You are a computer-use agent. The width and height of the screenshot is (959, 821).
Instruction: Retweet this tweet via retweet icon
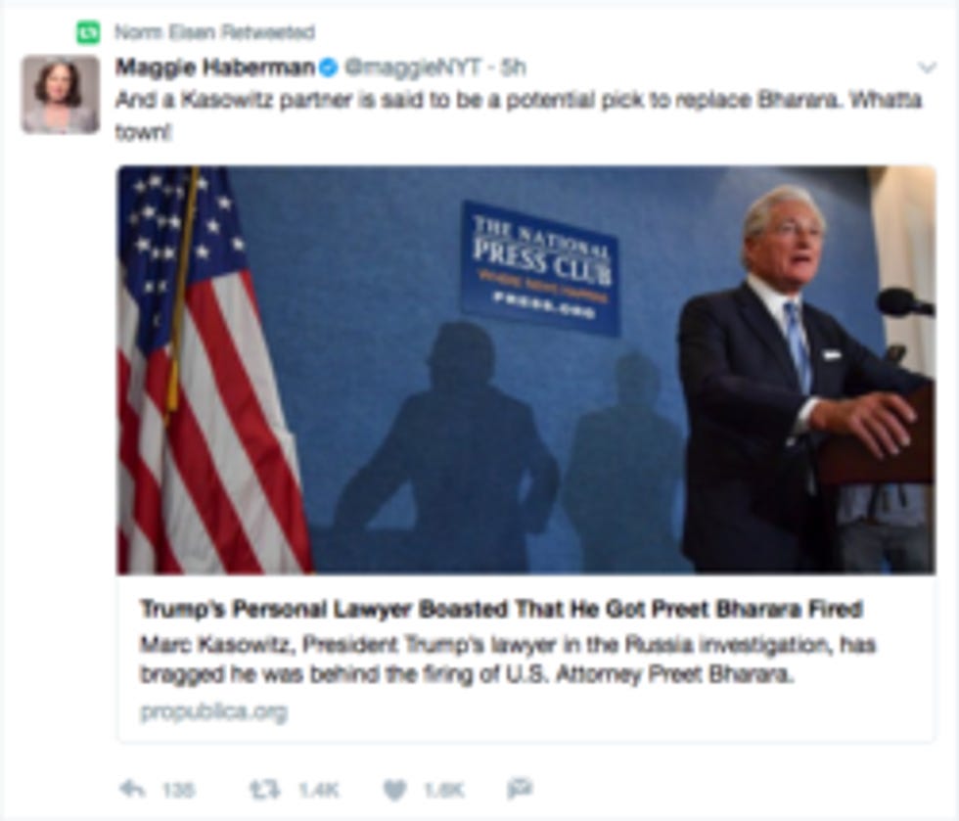(265, 789)
